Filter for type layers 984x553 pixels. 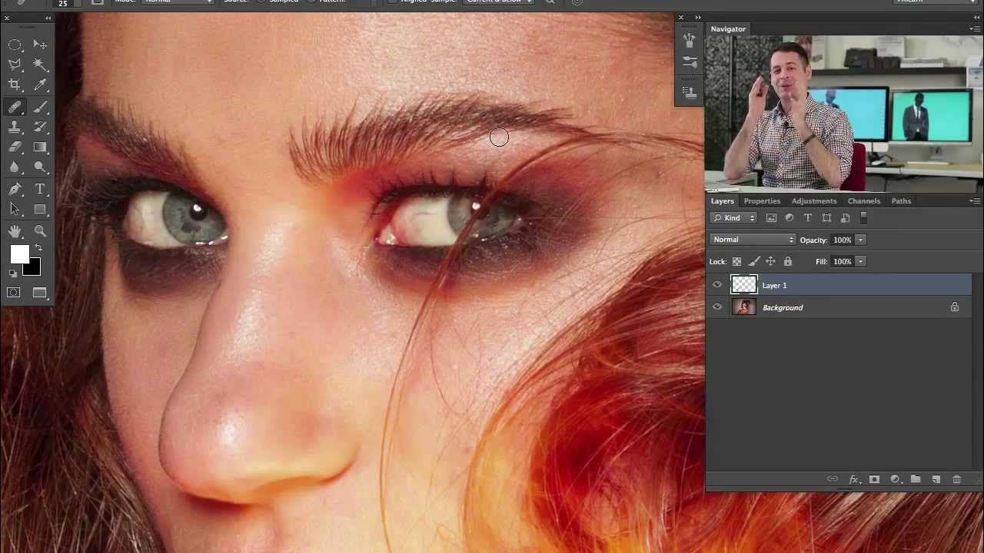[808, 218]
